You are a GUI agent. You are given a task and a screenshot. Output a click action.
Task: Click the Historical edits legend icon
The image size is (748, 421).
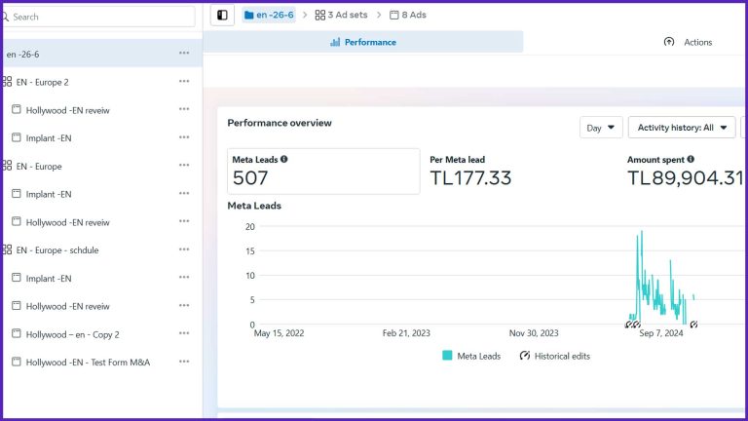coord(525,356)
